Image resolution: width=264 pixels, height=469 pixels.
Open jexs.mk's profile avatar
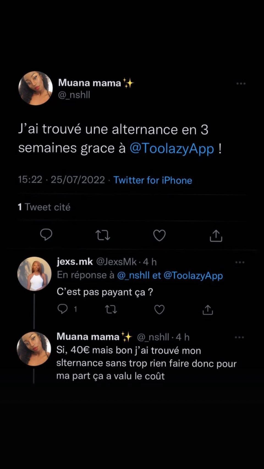pos(34,274)
